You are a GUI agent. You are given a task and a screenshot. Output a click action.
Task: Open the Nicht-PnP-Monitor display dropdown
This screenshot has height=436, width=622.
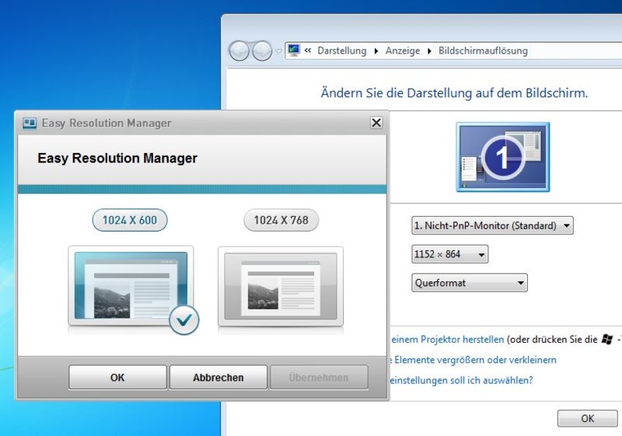click(492, 225)
